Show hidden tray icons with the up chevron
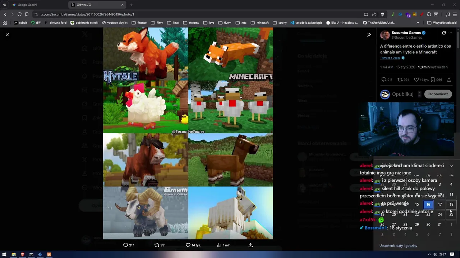Image resolution: width=460 pixels, height=258 pixels. pos(429,254)
